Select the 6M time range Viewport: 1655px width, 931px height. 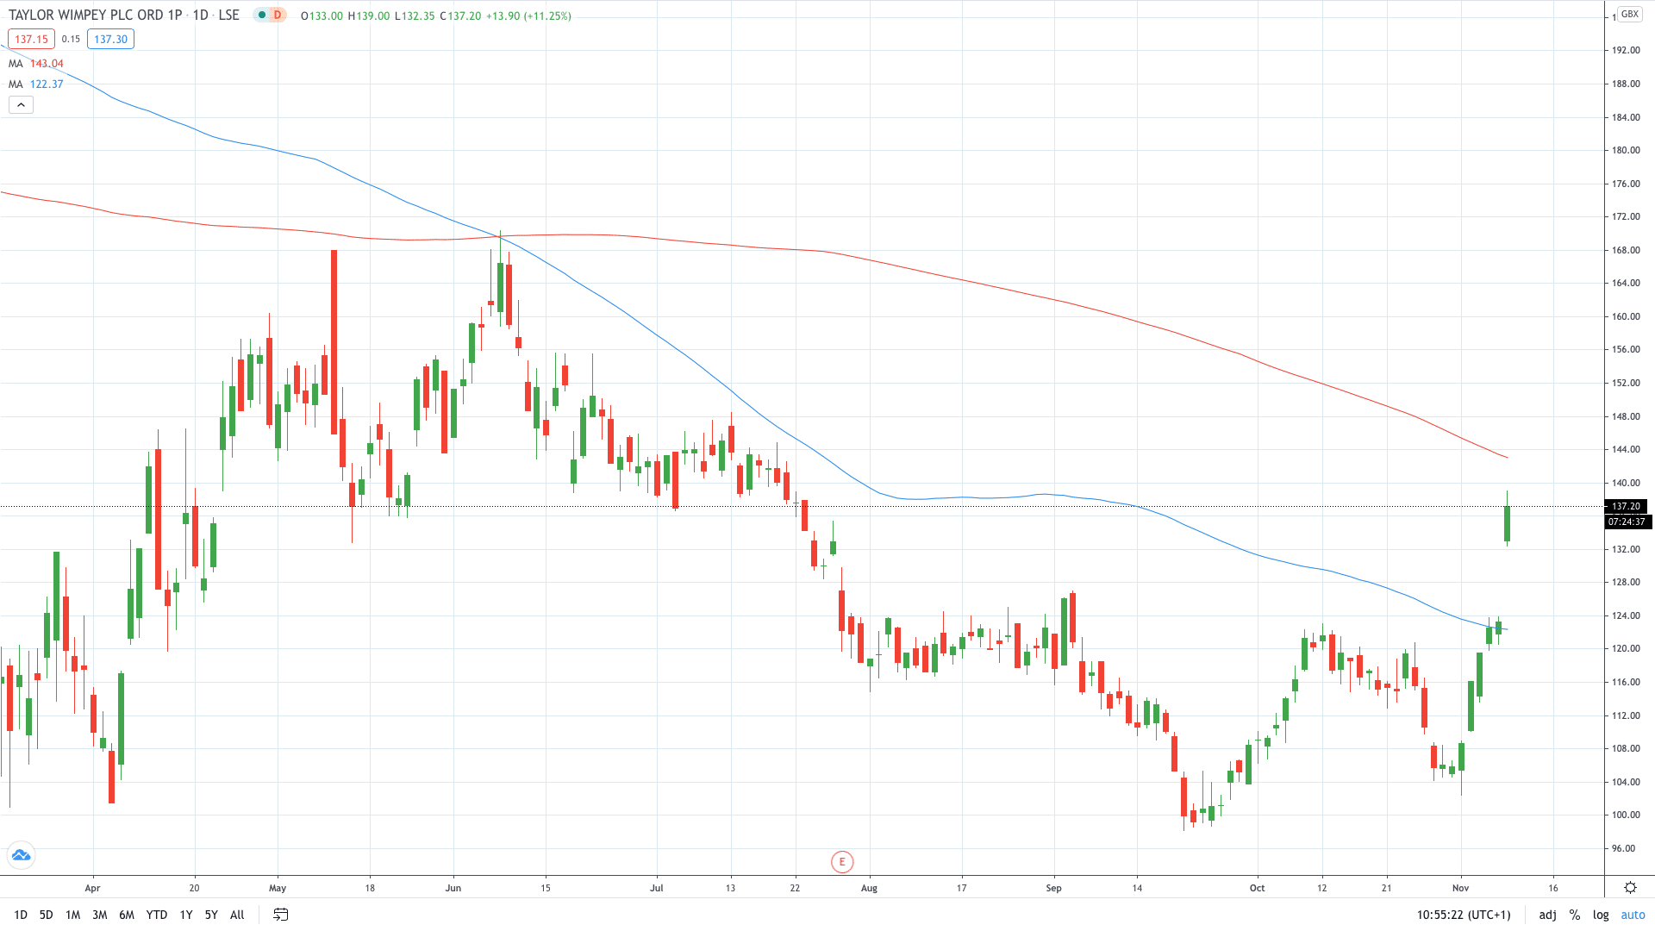(127, 915)
